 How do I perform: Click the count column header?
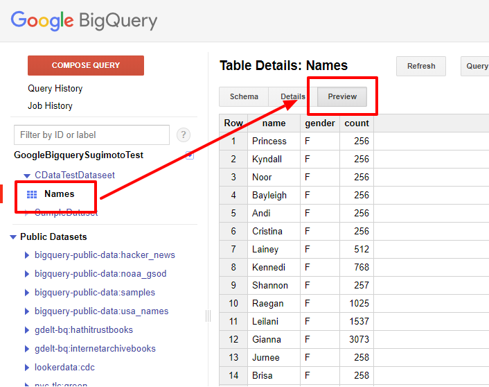(357, 123)
